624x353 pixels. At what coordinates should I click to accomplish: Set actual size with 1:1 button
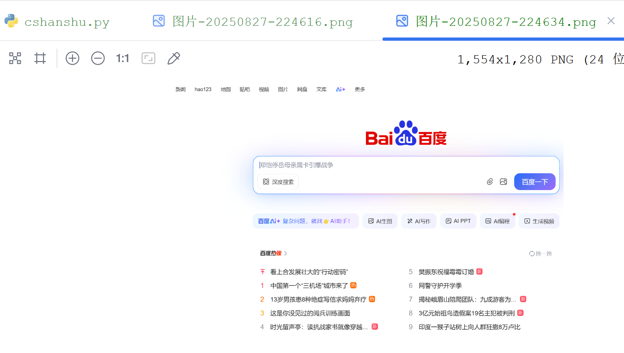[x=123, y=58]
